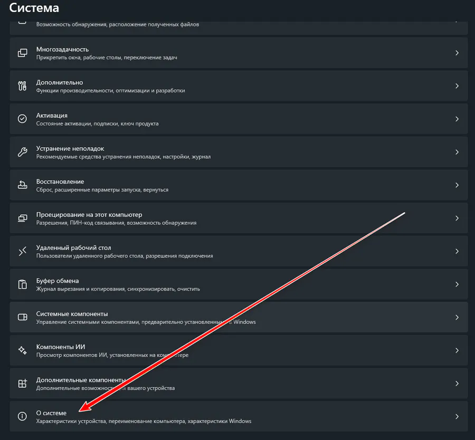Image resolution: width=475 pixels, height=440 pixels.
Task: Click the chevron of Проецирование на этот компьютер
Action: [x=457, y=218]
